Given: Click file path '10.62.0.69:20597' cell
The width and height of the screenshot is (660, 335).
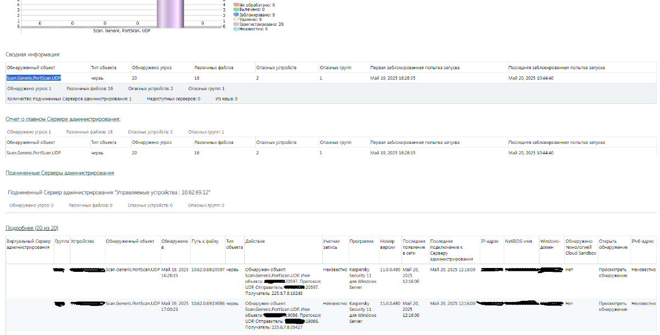Looking at the screenshot, I should click(x=208, y=270).
